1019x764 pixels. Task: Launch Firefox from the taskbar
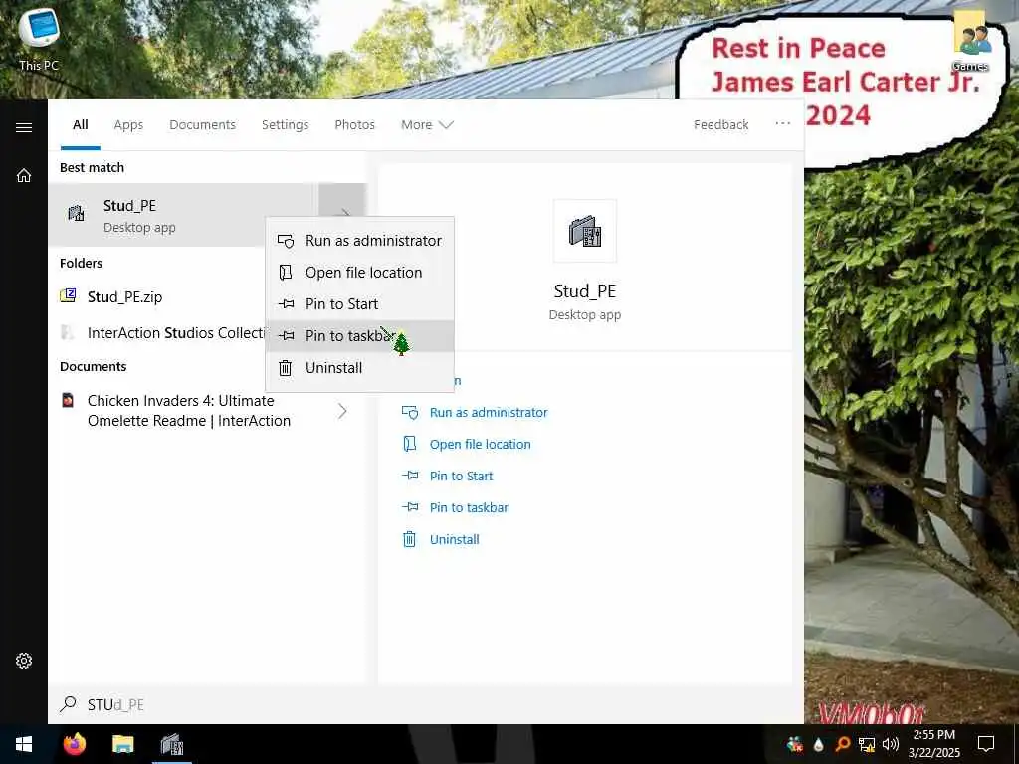click(x=75, y=744)
